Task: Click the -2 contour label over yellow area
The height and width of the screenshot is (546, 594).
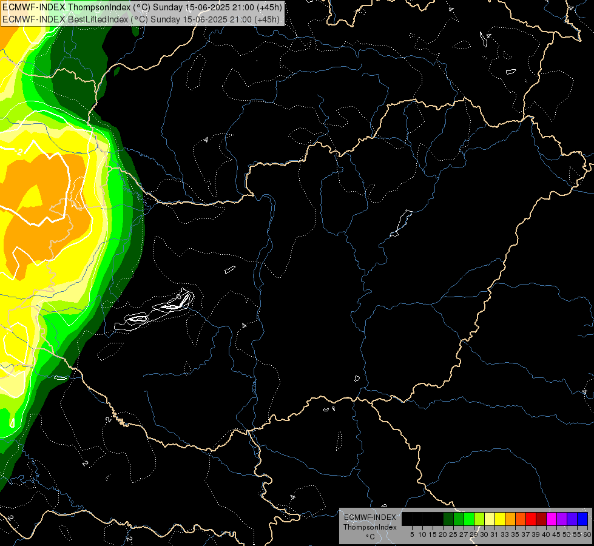Action: coord(19,152)
